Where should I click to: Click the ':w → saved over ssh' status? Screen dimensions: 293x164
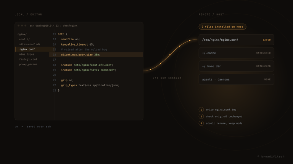[x=33, y=126]
